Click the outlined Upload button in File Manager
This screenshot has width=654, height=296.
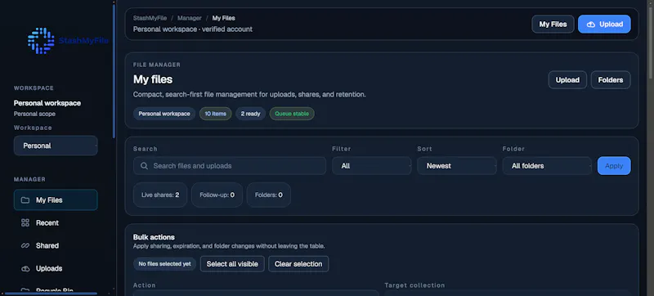(x=567, y=80)
